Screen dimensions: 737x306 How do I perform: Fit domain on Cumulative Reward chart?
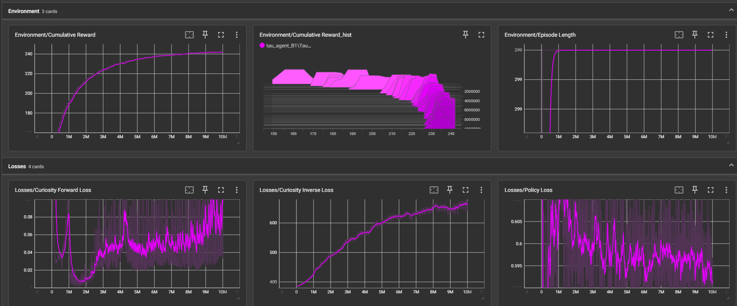pyautogui.click(x=189, y=35)
